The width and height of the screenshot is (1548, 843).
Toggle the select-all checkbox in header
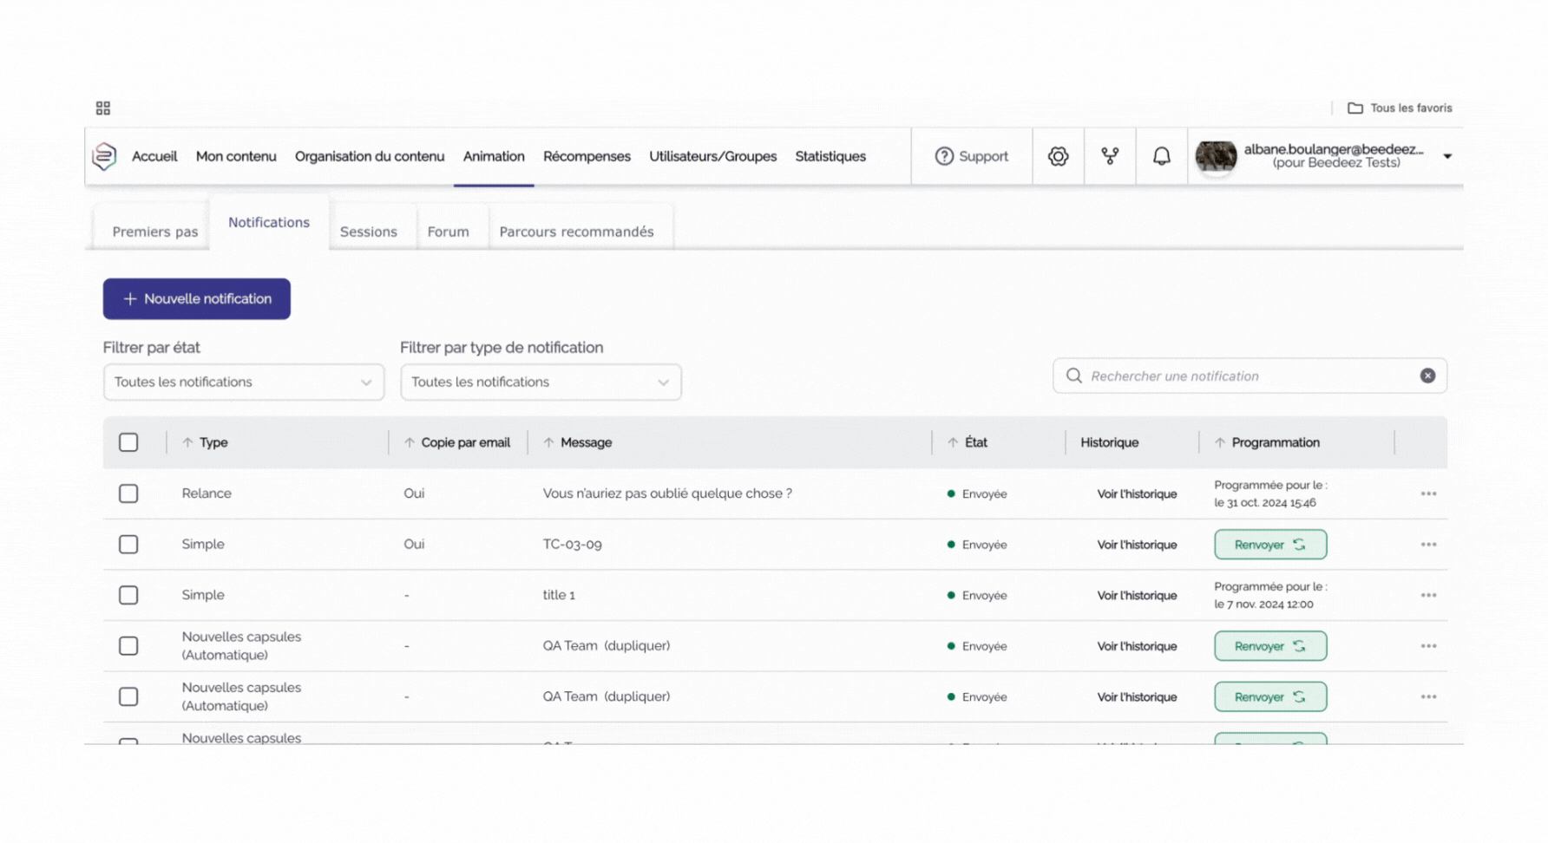(x=128, y=442)
